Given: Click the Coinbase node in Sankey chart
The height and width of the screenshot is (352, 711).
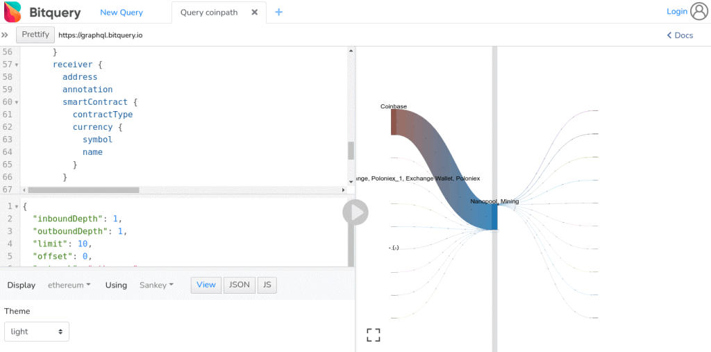Looking at the screenshot, I should coord(394,122).
